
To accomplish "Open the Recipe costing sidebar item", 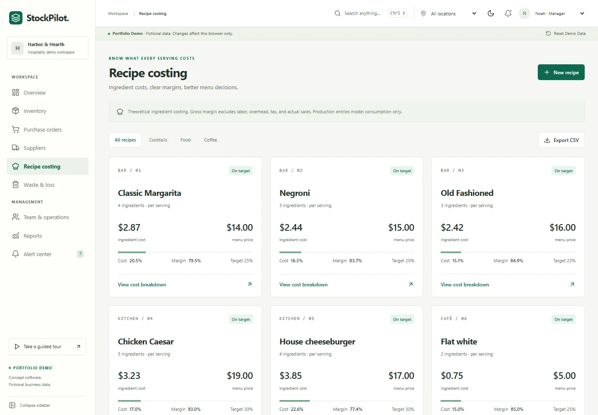I will click(47, 166).
